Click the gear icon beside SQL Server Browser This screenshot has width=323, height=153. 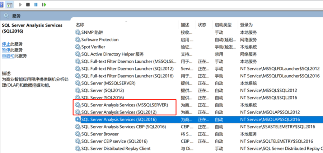(x=78, y=134)
